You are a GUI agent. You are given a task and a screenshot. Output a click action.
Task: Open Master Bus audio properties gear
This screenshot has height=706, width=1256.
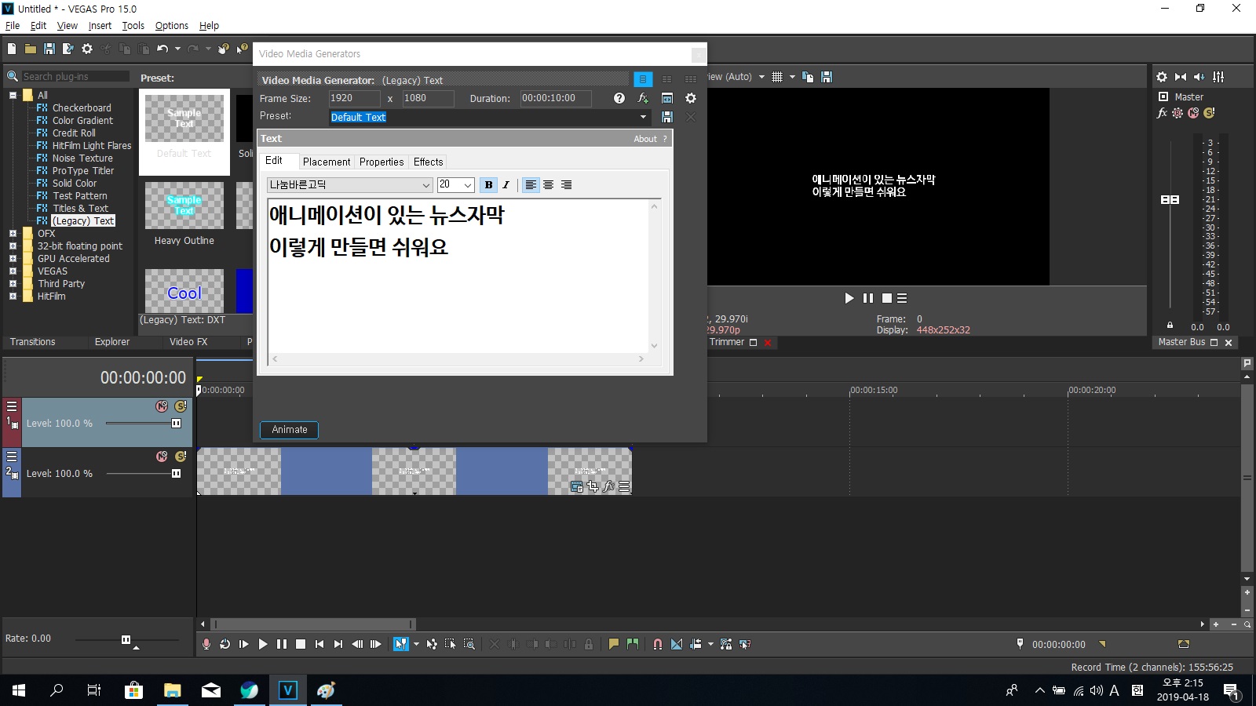click(x=1162, y=77)
